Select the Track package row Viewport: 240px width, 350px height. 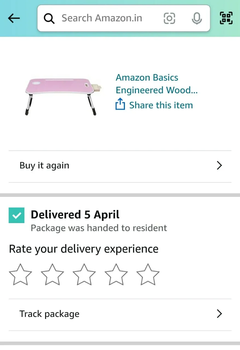point(110,314)
